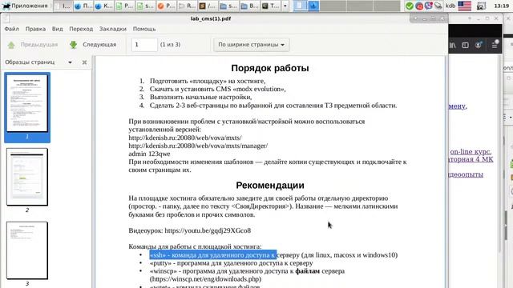Viewport: 513px width, 288px height.
Task: Switch to the folder taskbar window 'B...'
Action: [x=249, y=6]
